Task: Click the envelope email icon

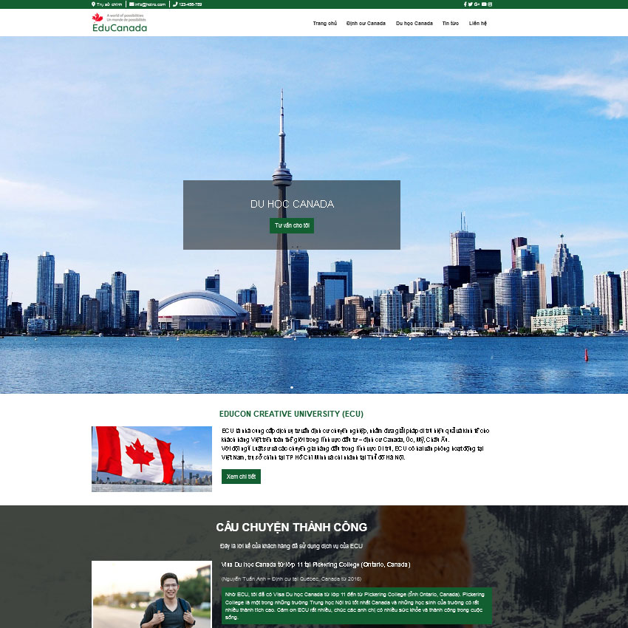Action: (x=132, y=4)
